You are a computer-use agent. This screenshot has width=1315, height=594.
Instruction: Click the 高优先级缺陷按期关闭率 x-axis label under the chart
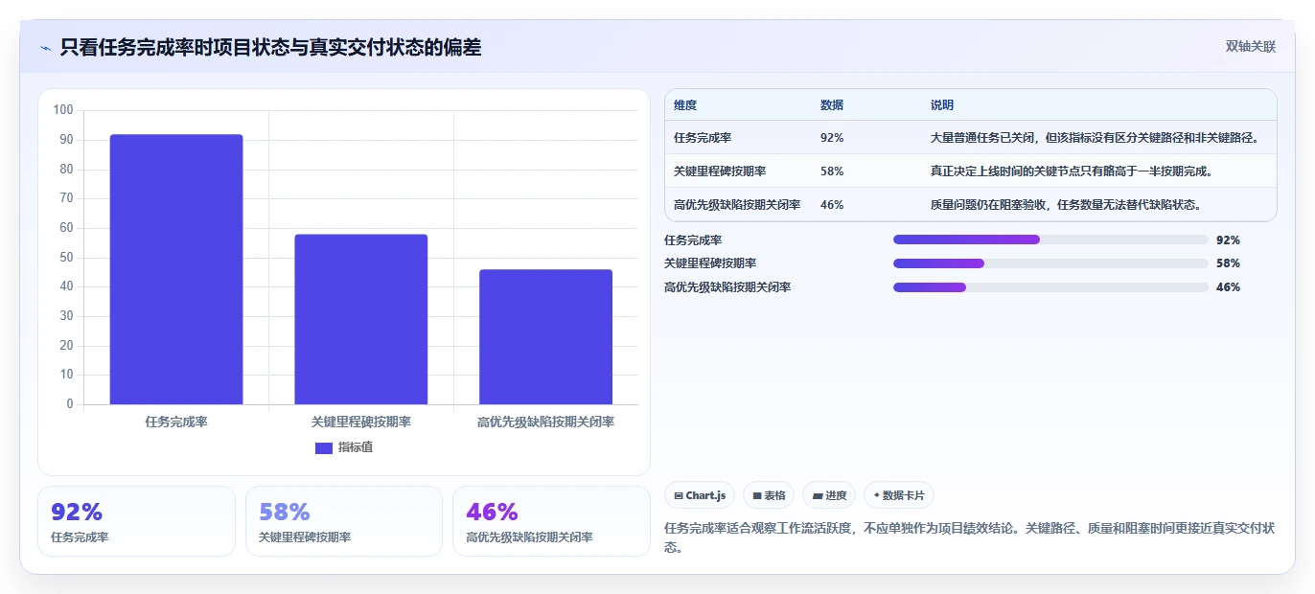click(545, 422)
